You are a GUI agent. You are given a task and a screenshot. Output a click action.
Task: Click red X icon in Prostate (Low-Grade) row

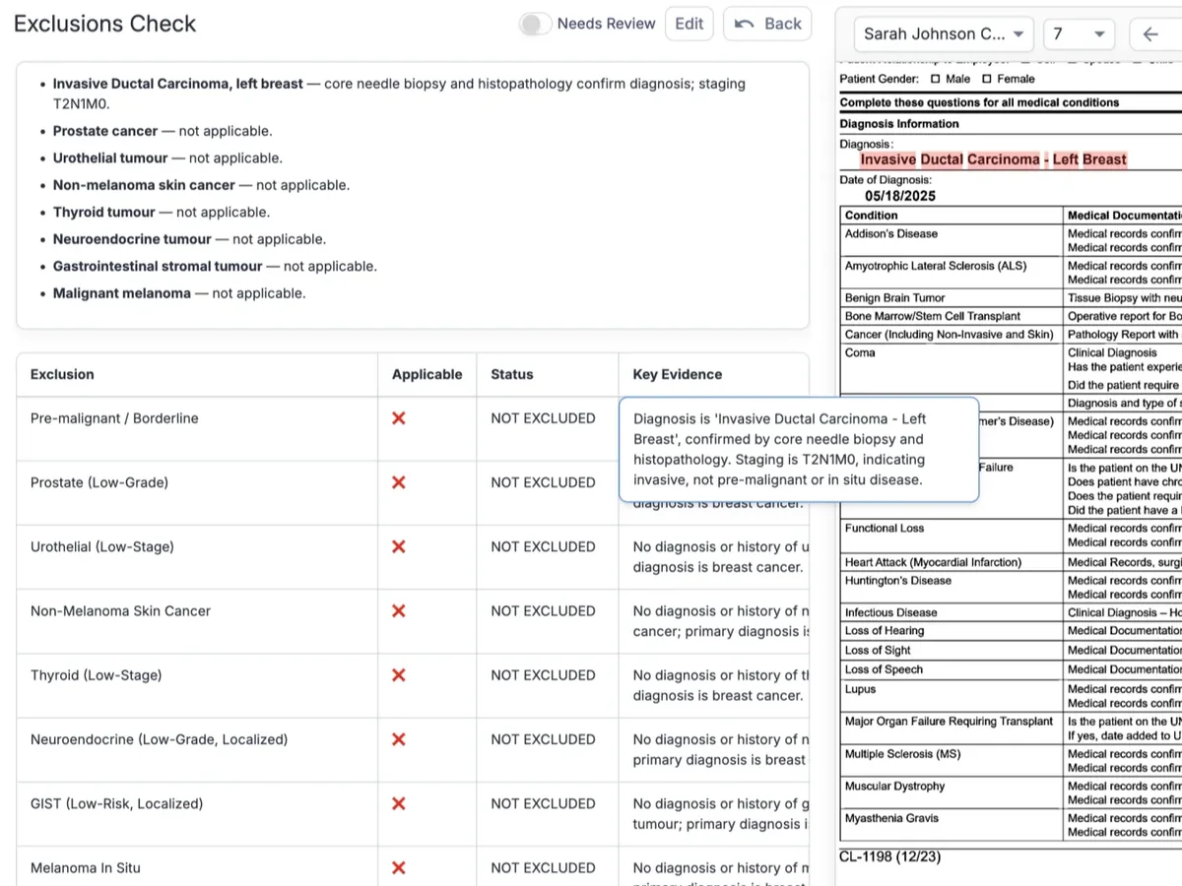point(399,482)
